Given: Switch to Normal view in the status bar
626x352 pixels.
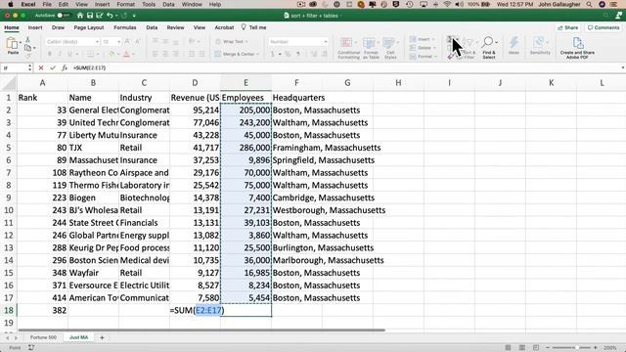Looking at the screenshot, I should pos(508,348).
